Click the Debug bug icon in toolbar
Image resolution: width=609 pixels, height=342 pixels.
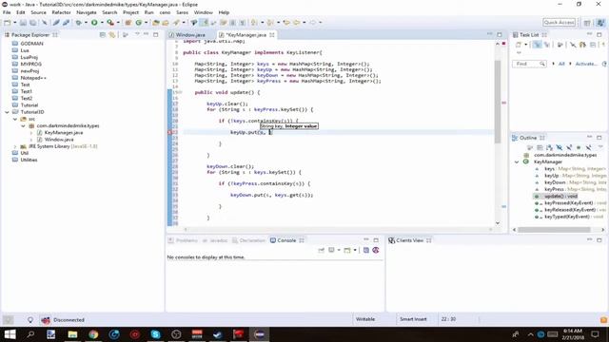[78, 23]
